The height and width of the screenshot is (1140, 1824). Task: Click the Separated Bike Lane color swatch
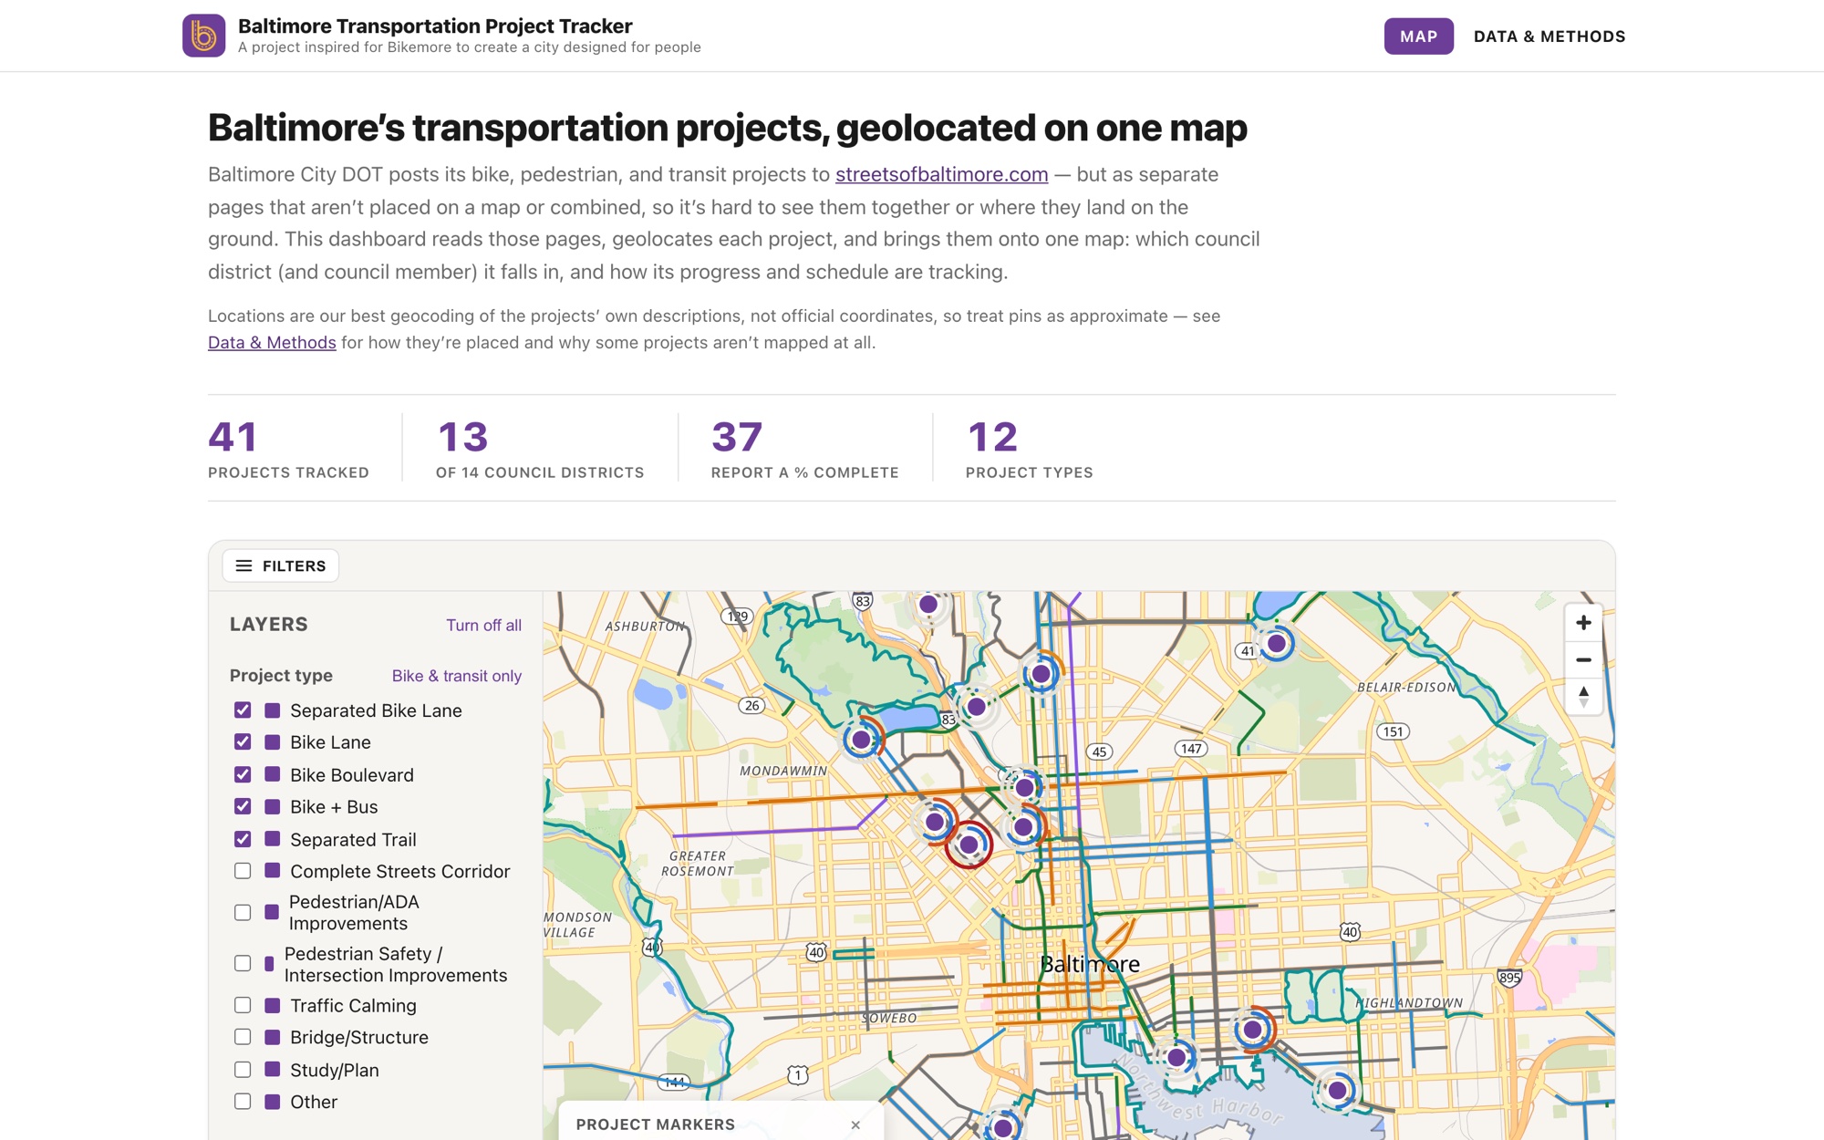pyautogui.click(x=272, y=710)
